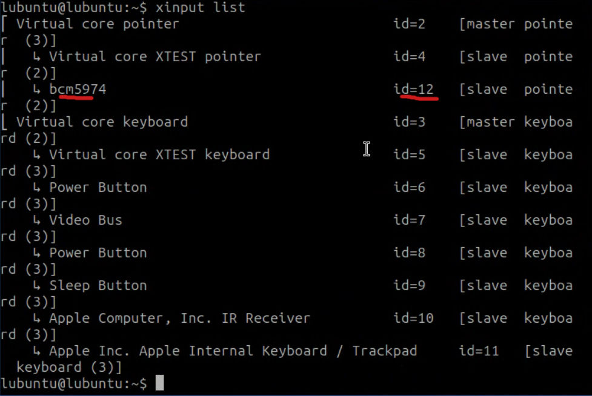Click the "id=6" Power Button value
592x396 pixels.
click(x=409, y=188)
